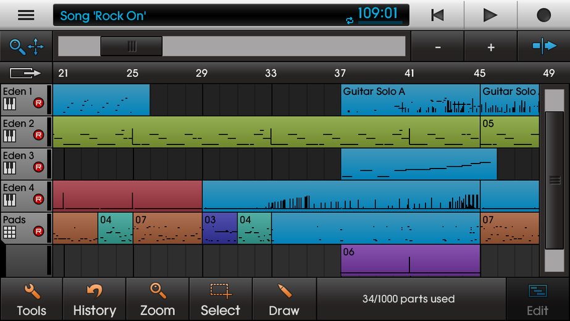The height and width of the screenshot is (321, 570).
Task: Jump to bar 41 on ruler
Action: 409,73
